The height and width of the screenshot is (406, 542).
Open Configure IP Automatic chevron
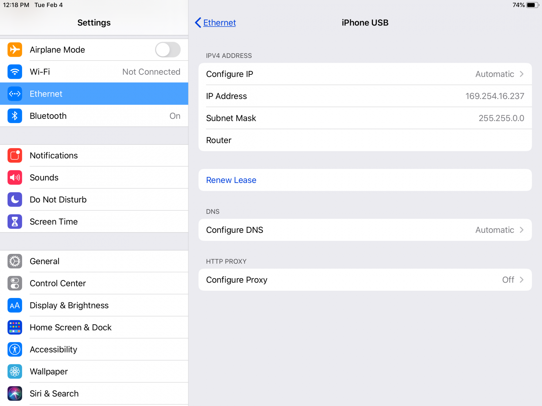(521, 74)
